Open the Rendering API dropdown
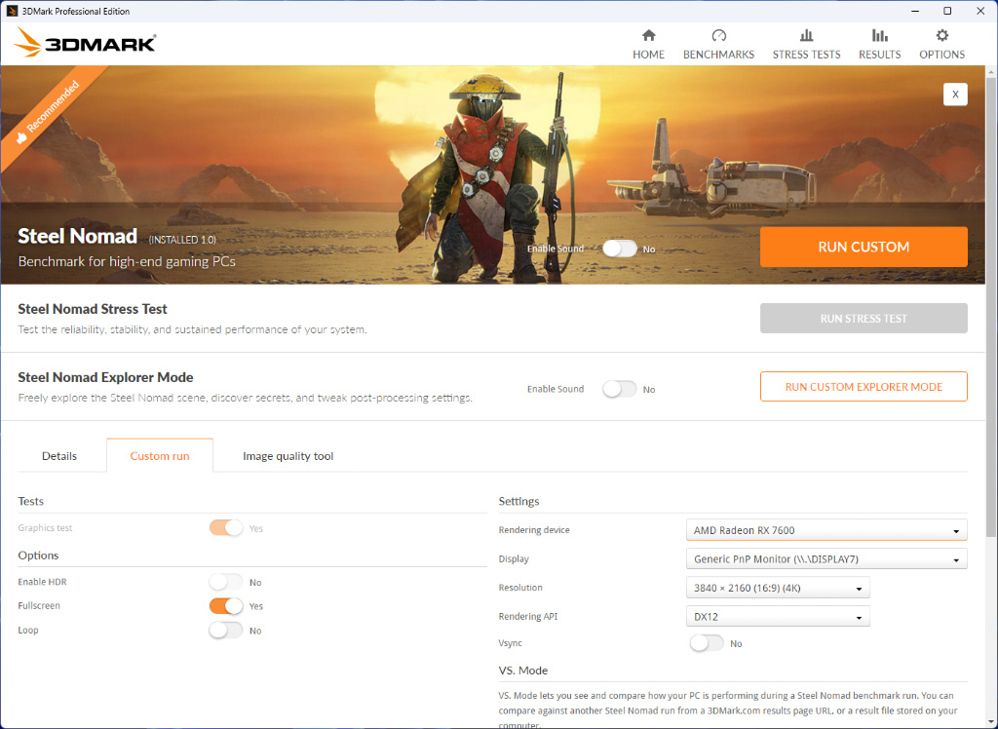The width and height of the screenshot is (998, 729). point(778,616)
